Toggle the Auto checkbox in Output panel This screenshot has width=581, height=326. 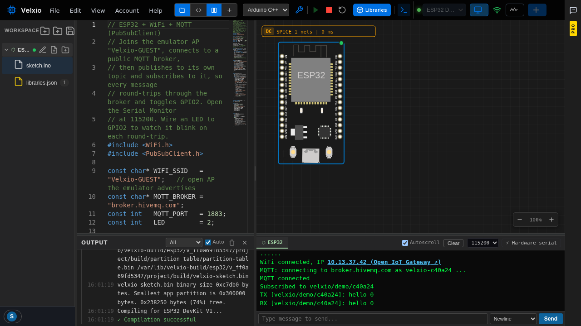(x=208, y=242)
